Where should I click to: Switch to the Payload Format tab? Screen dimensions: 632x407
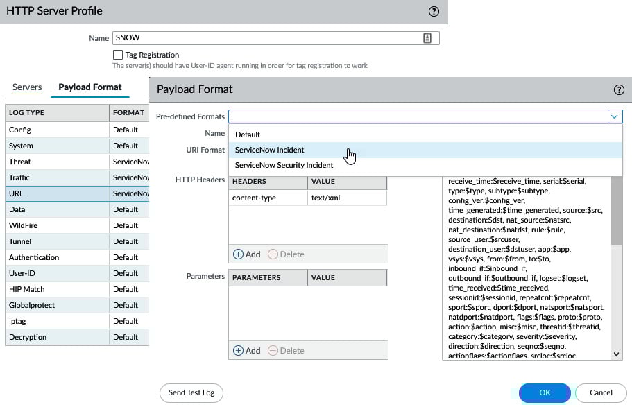tap(90, 87)
